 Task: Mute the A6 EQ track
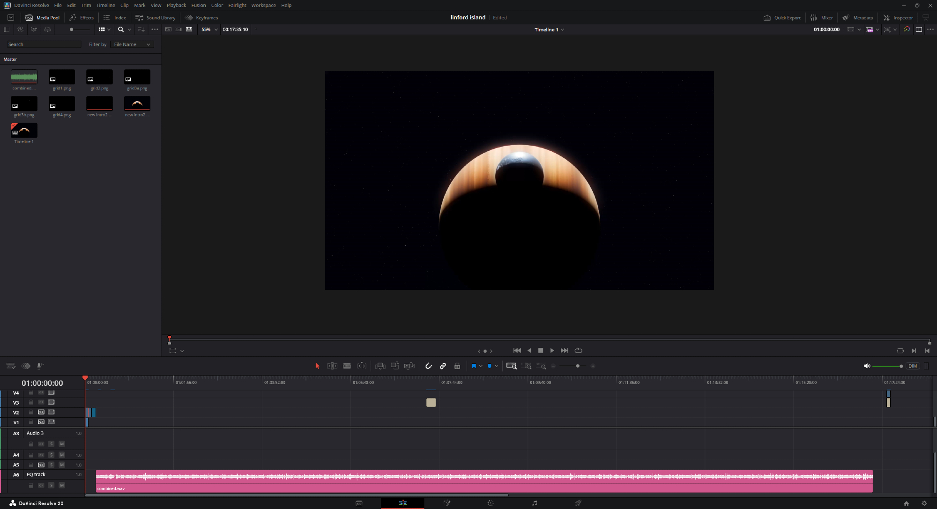click(62, 485)
